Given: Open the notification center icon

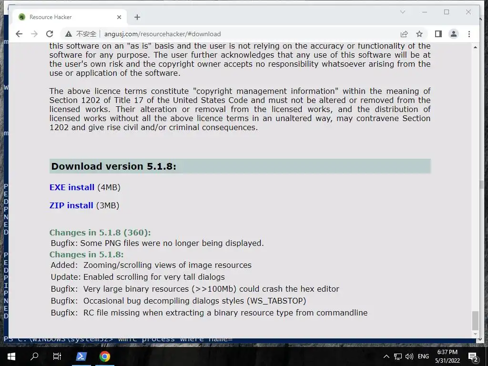Looking at the screenshot, I should (473, 356).
